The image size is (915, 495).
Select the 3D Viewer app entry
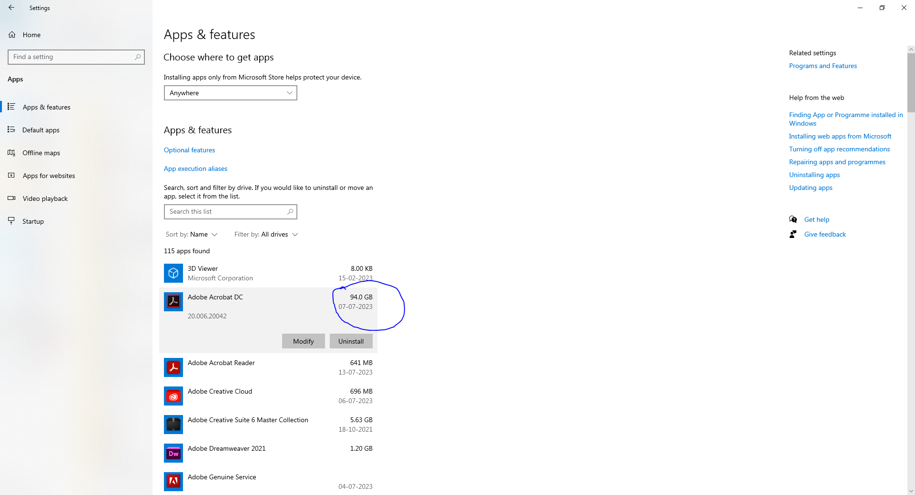click(268, 273)
